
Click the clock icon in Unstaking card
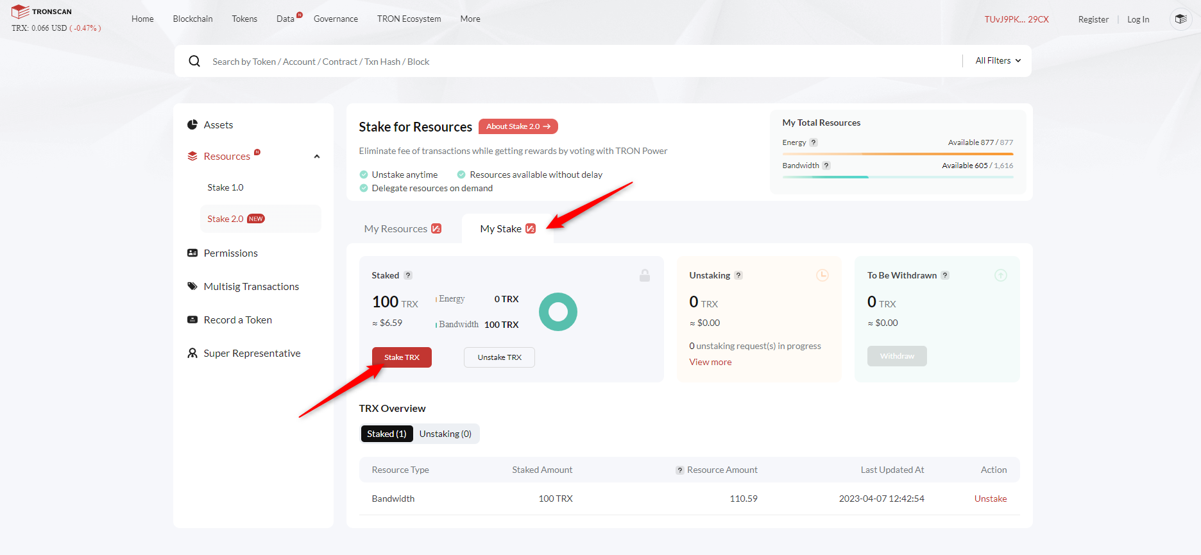tap(822, 275)
